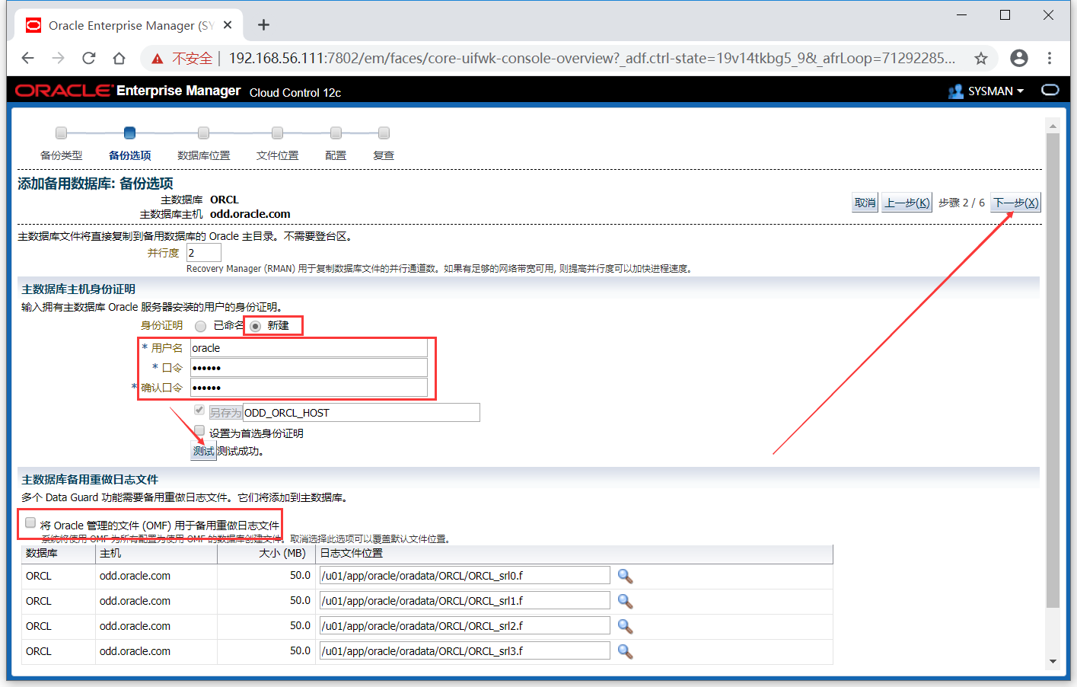Open a new browser tab with plus
This screenshot has width=1077, height=687.
pos(263,25)
